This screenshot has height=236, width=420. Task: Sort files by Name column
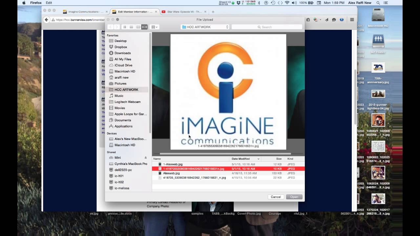pyautogui.click(x=190, y=159)
